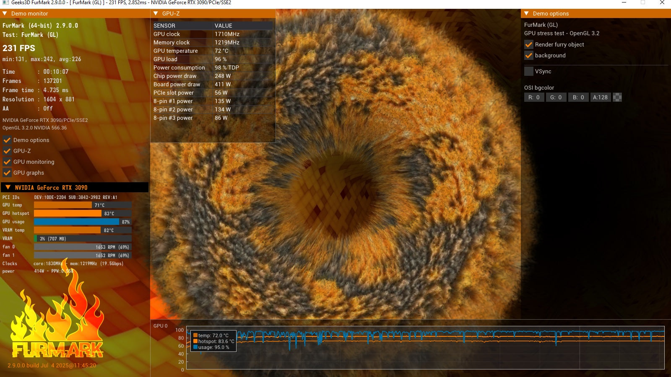Viewport: 671px width, 377px height.
Task: Collapse the Demo options panel triangle
Action: tap(527, 13)
